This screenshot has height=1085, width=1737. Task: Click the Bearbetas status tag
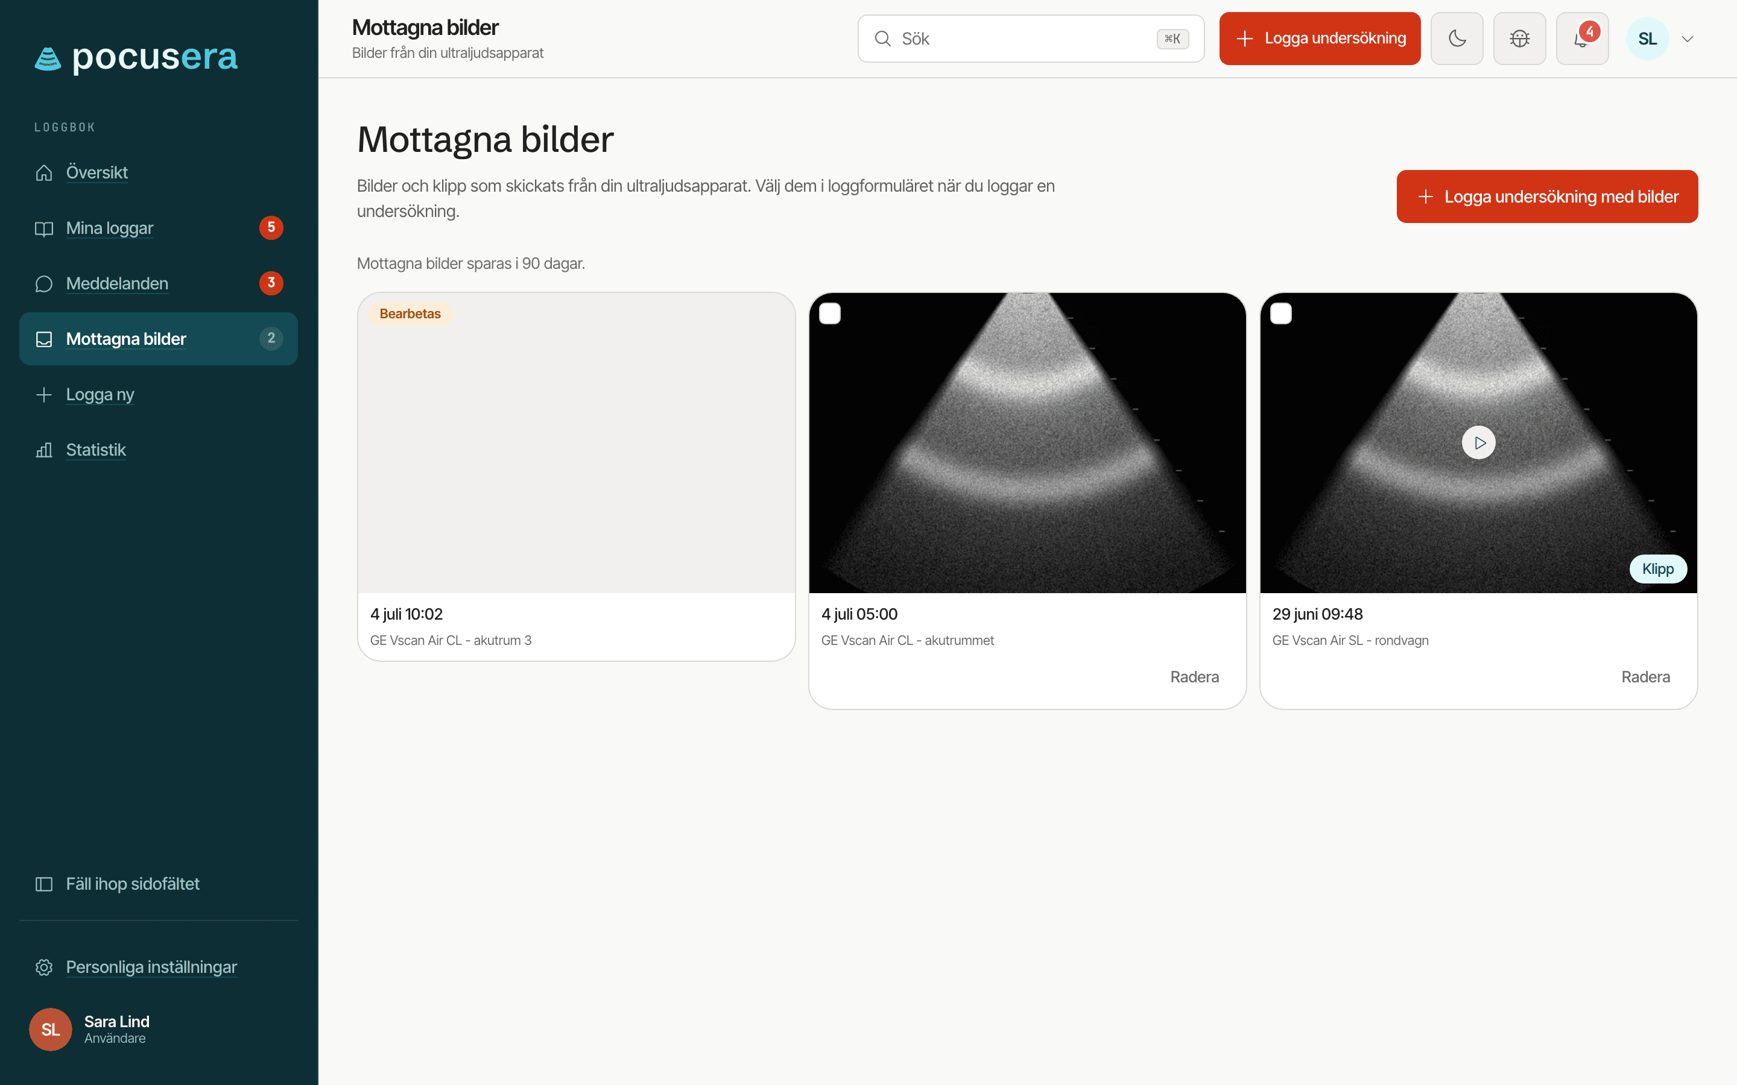pos(410,313)
